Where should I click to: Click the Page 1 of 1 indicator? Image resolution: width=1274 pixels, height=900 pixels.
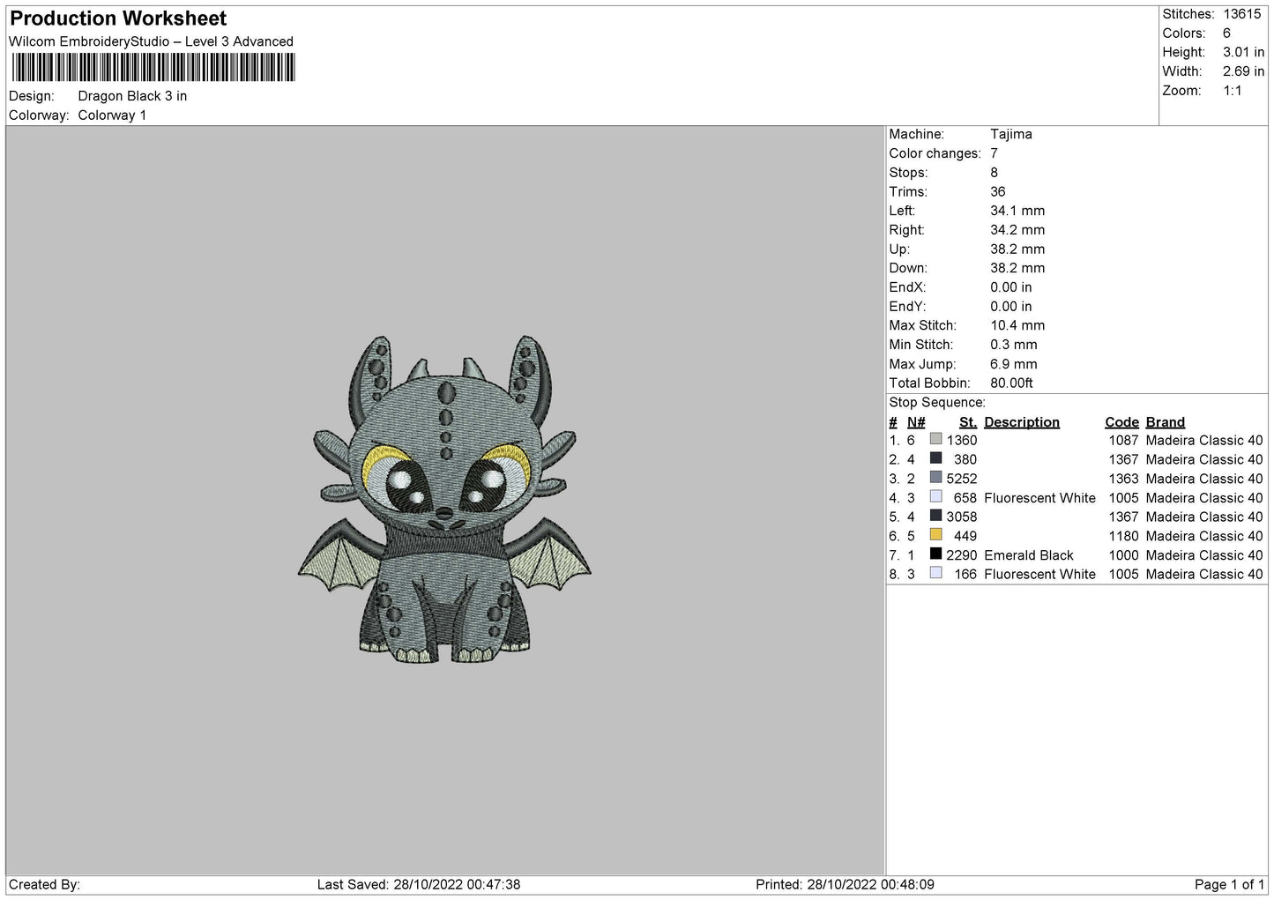tap(1229, 884)
